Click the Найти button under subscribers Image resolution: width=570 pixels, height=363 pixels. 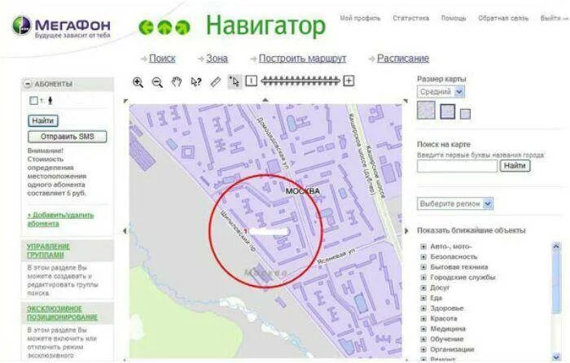click(x=43, y=120)
